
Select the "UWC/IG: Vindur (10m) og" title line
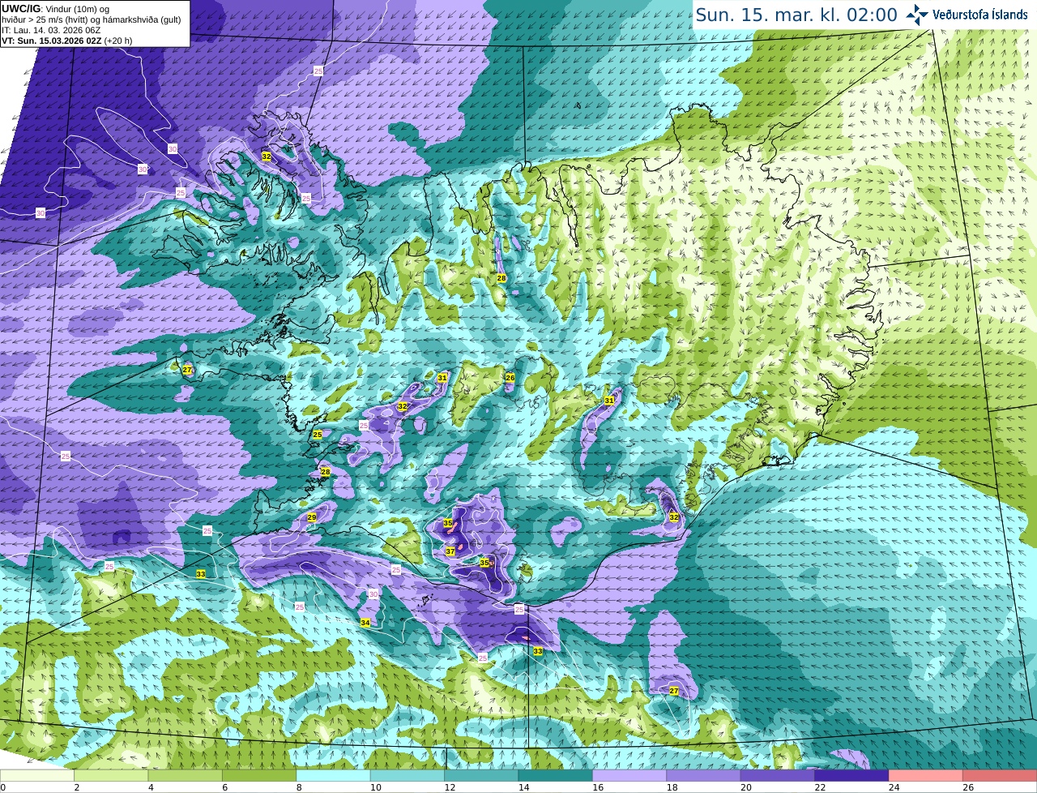pos(55,9)
